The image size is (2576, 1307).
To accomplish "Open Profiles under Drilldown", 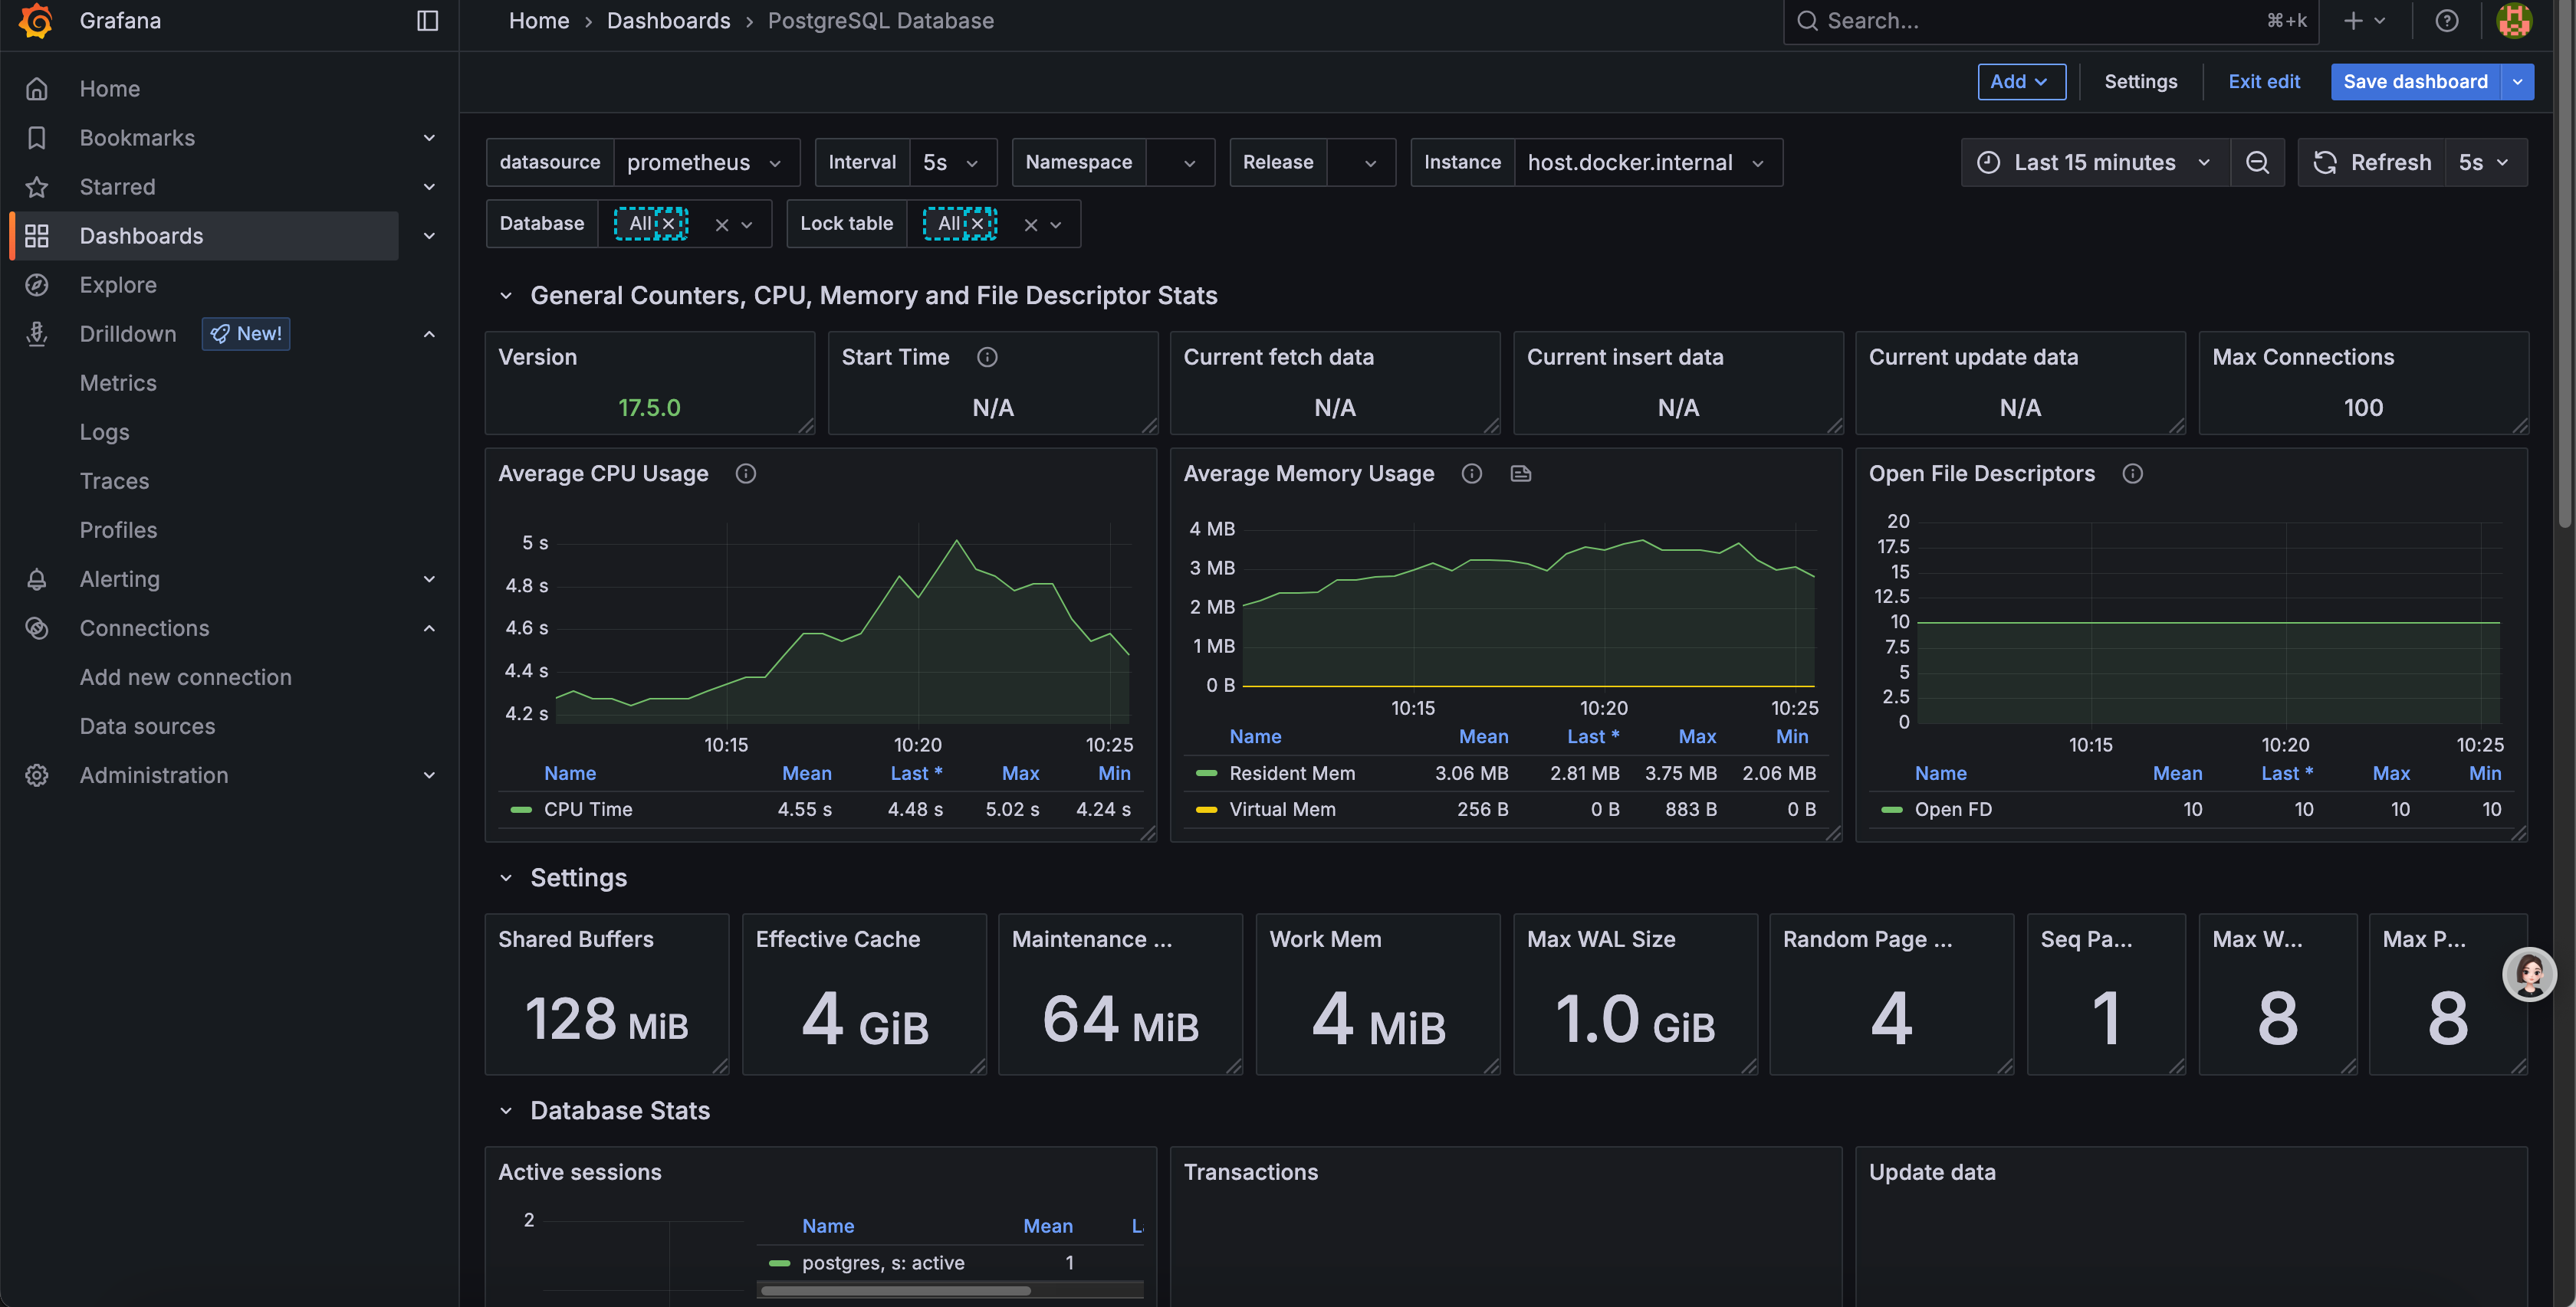I will (118, 529).
